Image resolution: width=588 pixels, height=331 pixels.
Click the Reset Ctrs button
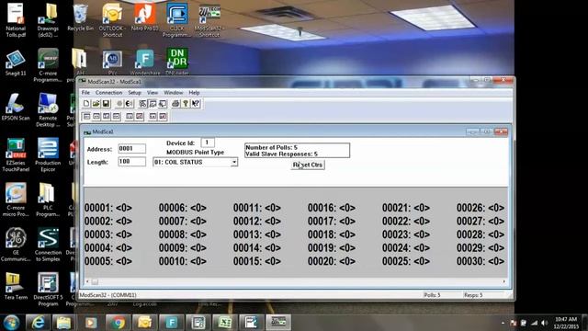[308, 165]
